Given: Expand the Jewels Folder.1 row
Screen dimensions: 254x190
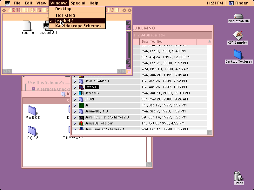Looking at the screenshot, I should pos(75,81).
